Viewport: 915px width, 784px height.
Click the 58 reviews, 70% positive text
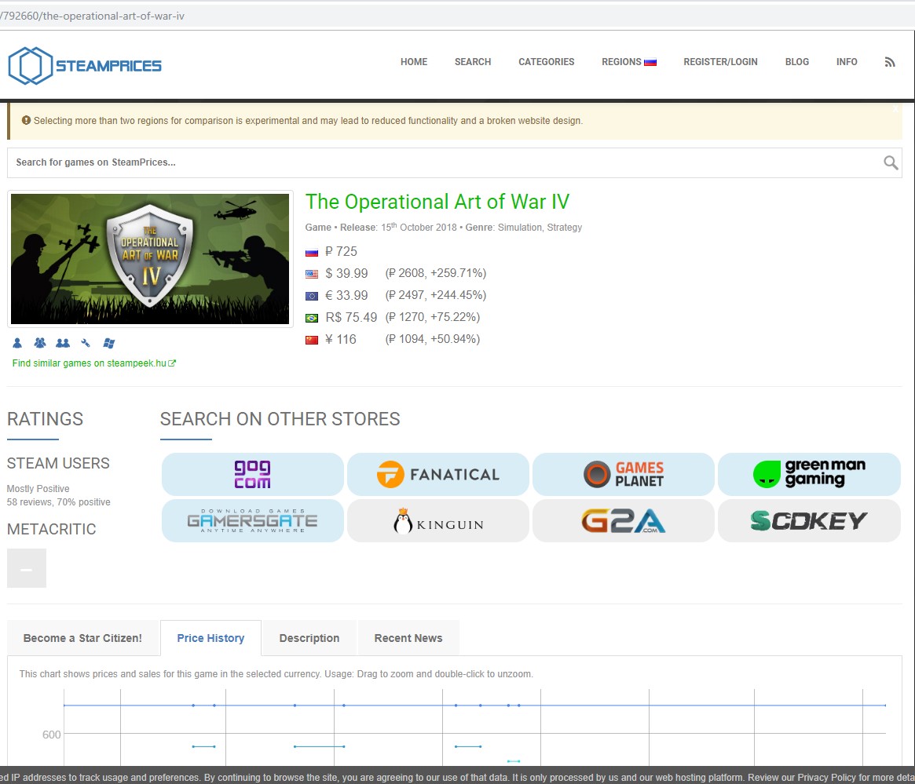[58, 502]
